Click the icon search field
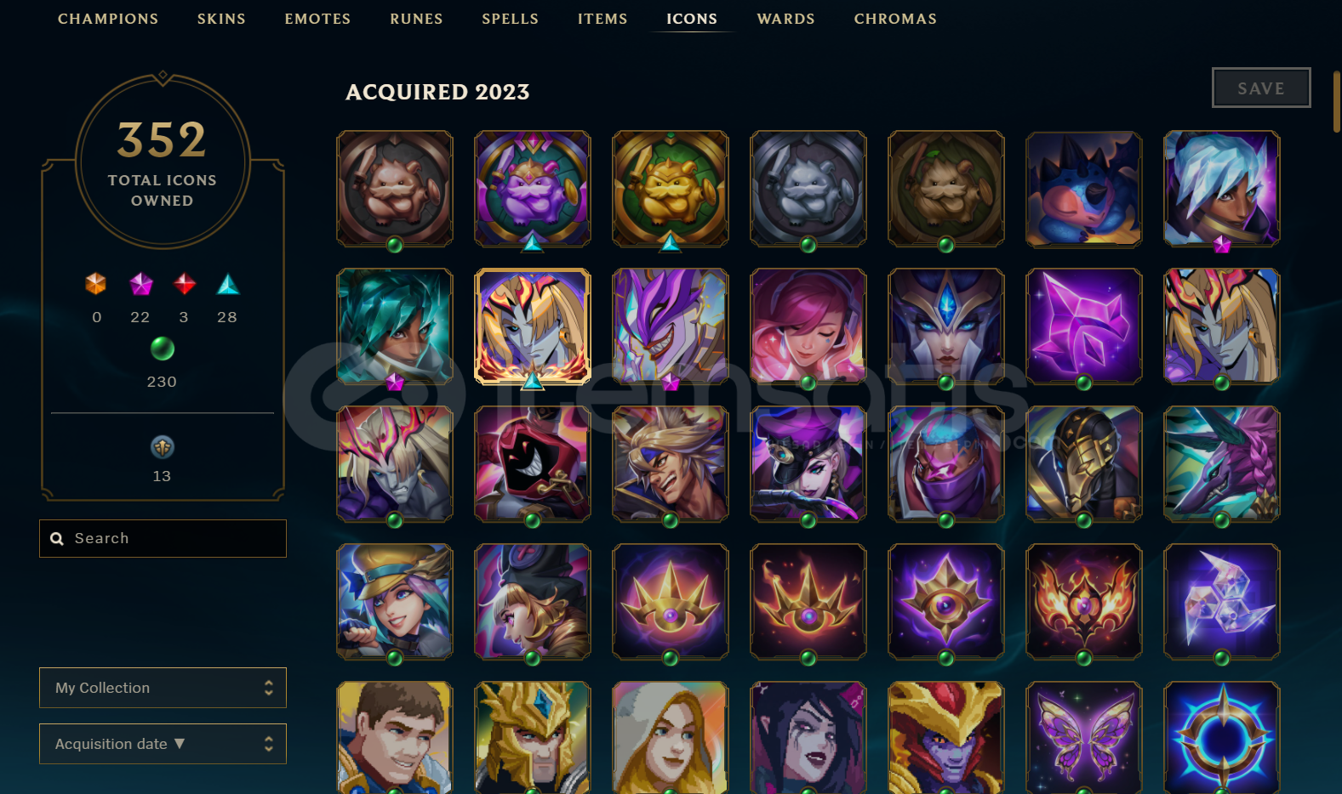Screen dimensions: 1342x794 coord(163,538)
